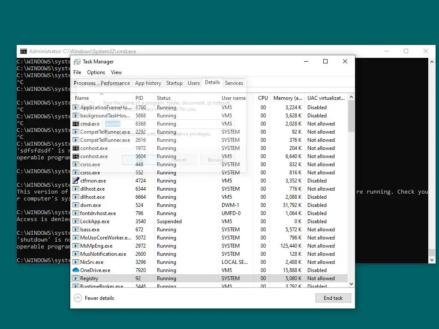Image resolution: width=439 pixels, height=329 pixels.
Task: Click the fontdrvhost.exe process icon
Action: click(x=75, y=213)
